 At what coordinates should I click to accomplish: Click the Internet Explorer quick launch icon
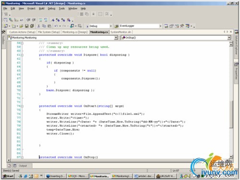click(x=25, y=176)
